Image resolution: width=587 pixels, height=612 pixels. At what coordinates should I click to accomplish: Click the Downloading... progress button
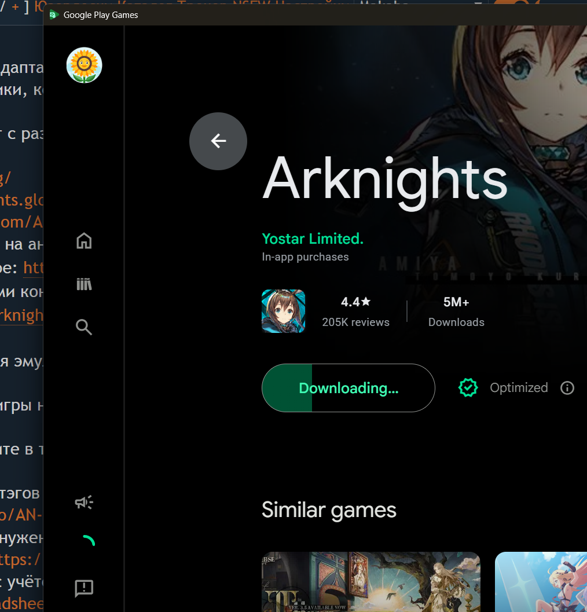348,388
